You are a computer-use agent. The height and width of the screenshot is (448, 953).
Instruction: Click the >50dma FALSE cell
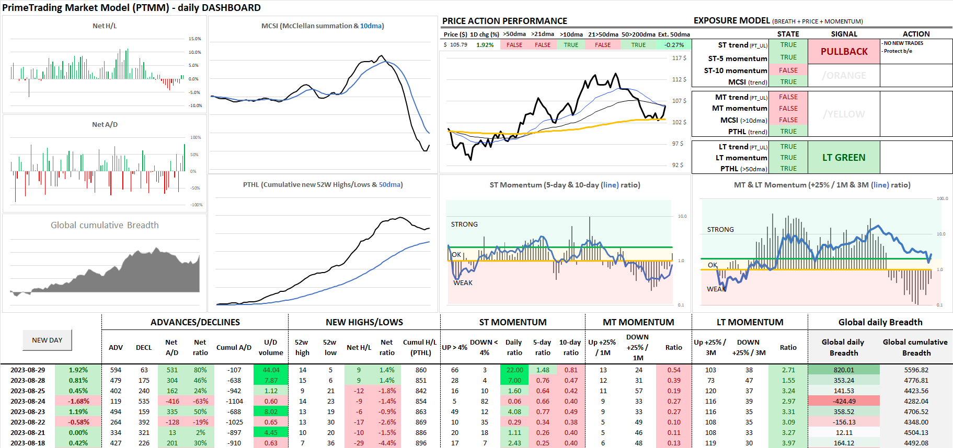[x=514, y=45]
